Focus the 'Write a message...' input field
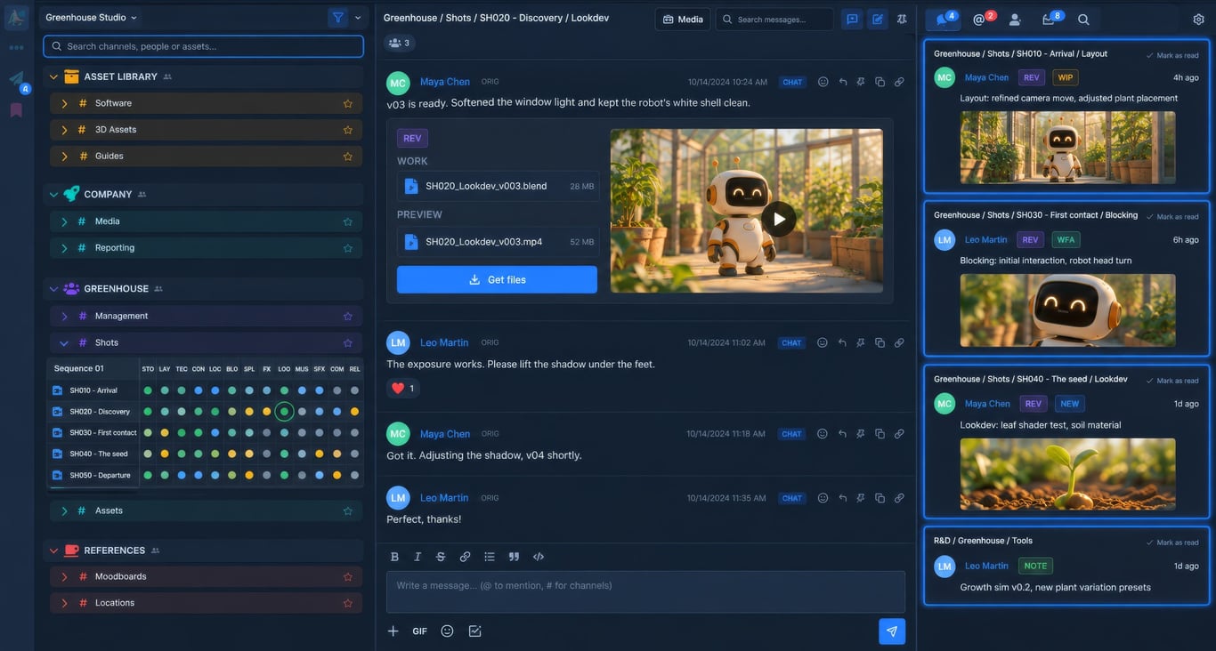1216x651 pixels. (x=645, y=591)
